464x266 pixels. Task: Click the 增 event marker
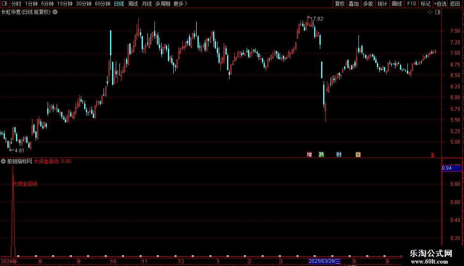(x=309, y=155)
